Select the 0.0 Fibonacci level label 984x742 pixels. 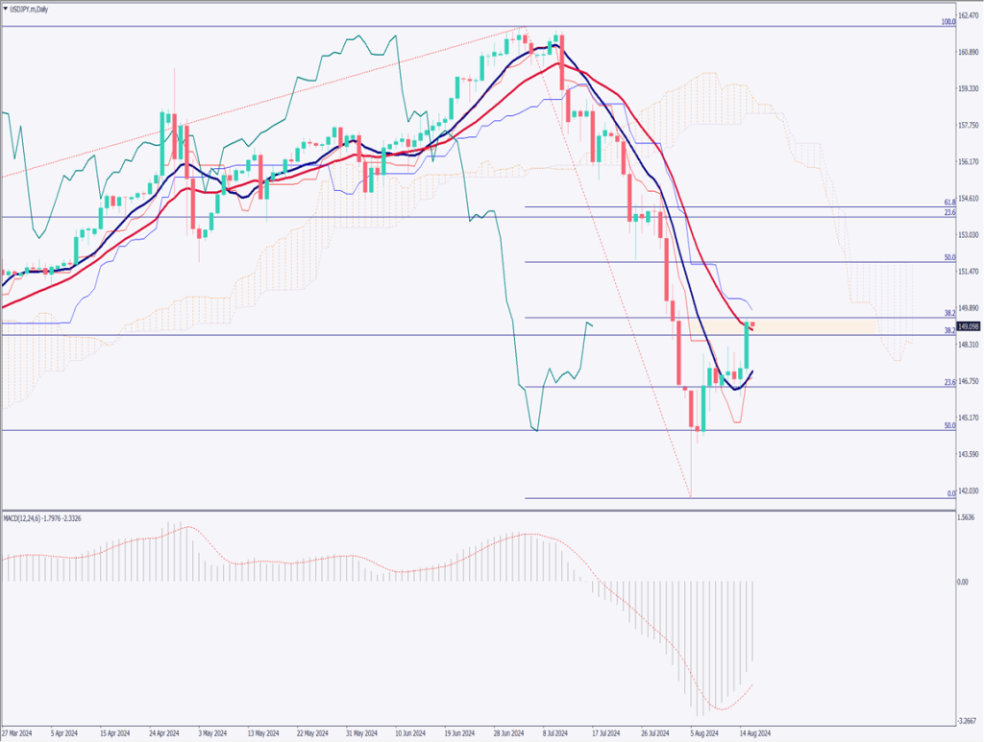point(949,493)
